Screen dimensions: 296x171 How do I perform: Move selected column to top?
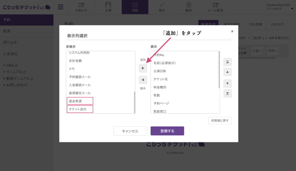tap(227, 62)
